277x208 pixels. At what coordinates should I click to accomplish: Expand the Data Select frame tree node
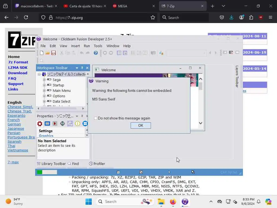pyautogui.click(x=44, y=101)
